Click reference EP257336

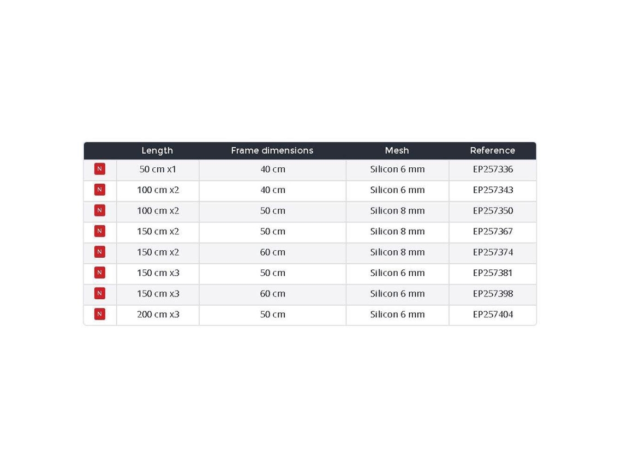coord(493,169)
